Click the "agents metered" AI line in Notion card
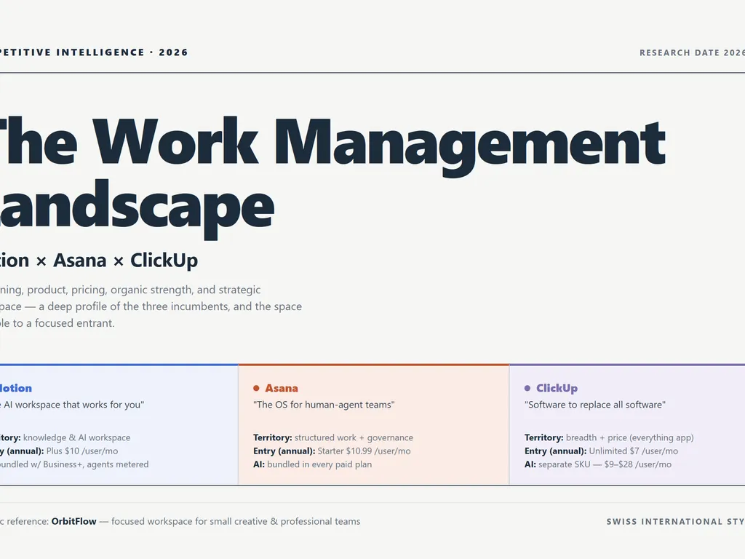The width and height of the screenshot is (745, 559). click(x=74, y=464)
